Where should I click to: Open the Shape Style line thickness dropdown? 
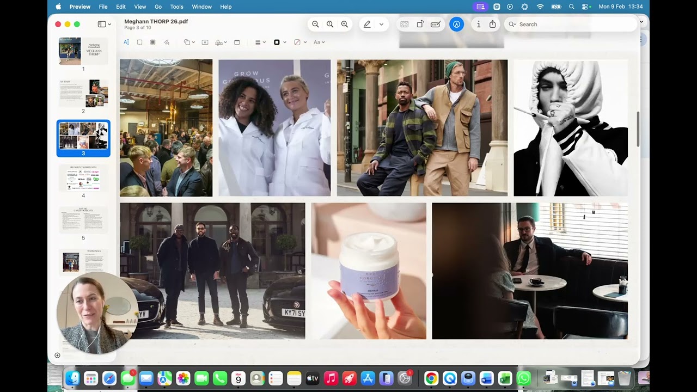(x=260, y=42)
